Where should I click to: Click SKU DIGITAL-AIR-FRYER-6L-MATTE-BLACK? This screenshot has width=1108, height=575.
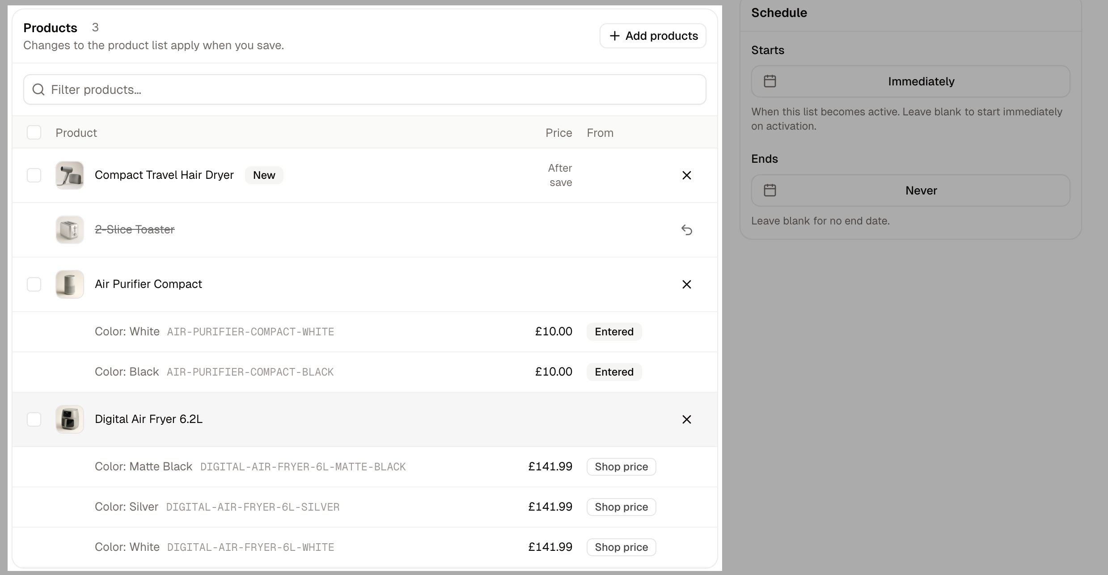(x=303, y=467)
